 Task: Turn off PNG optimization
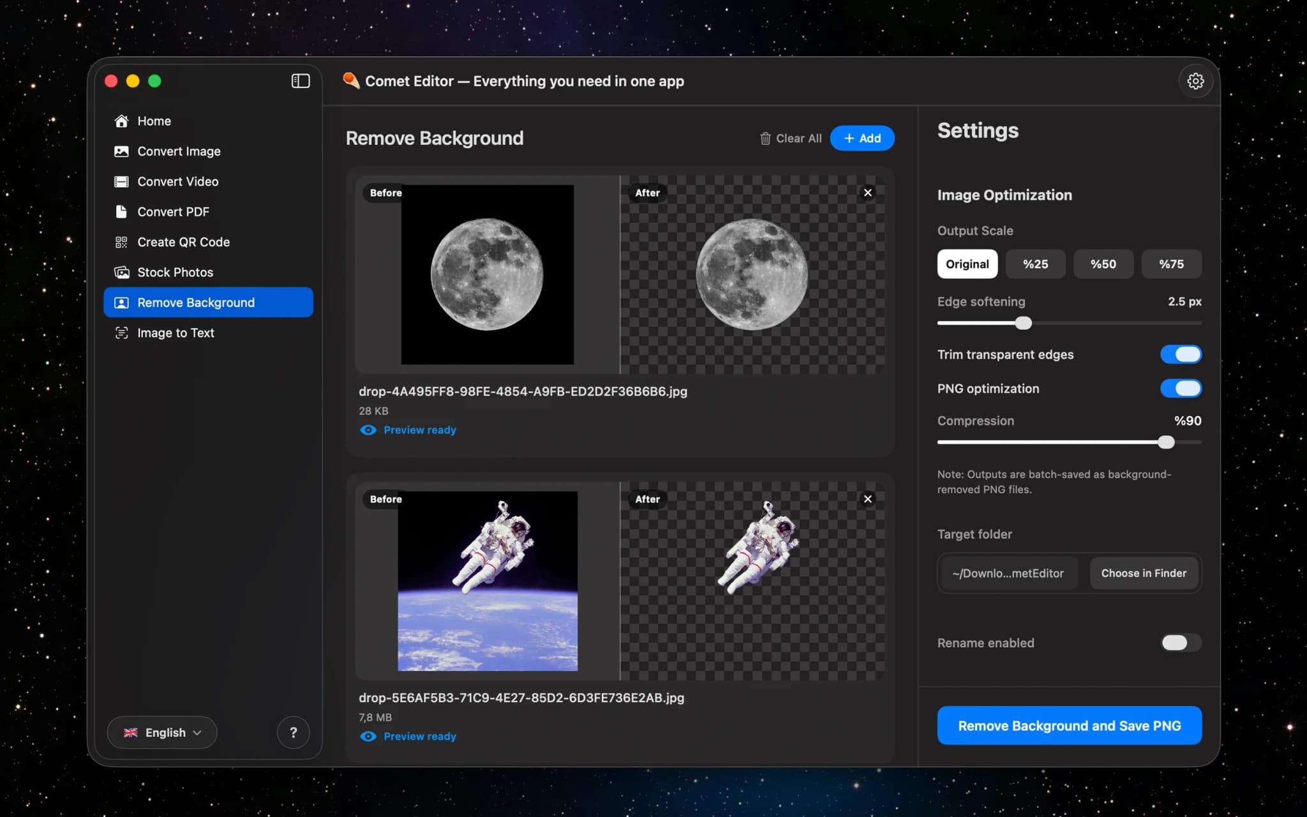pos(1181,388)
